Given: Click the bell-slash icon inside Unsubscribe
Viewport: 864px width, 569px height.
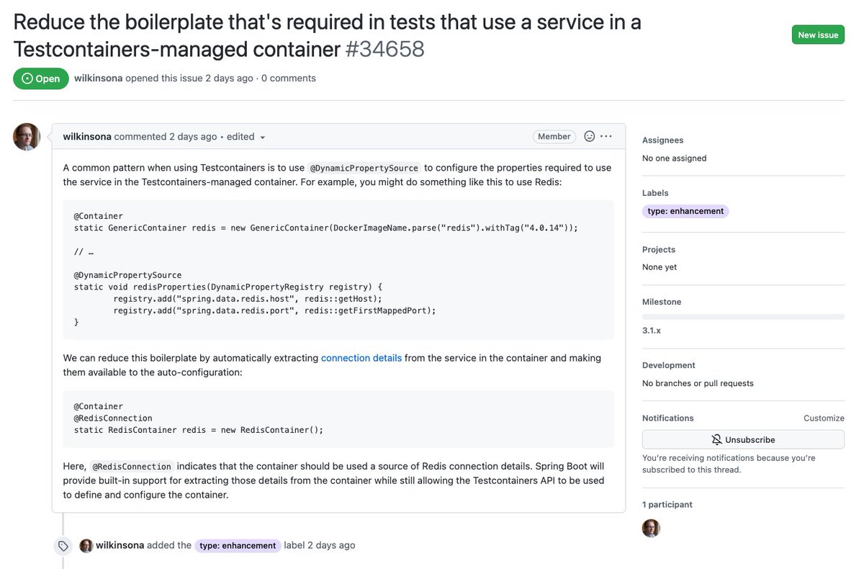Looking at the screenshot, I should (x=716, y=439).
